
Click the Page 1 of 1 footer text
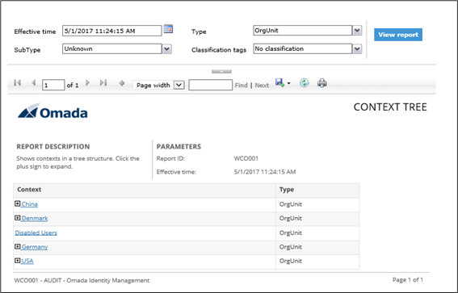pos(407,279)
